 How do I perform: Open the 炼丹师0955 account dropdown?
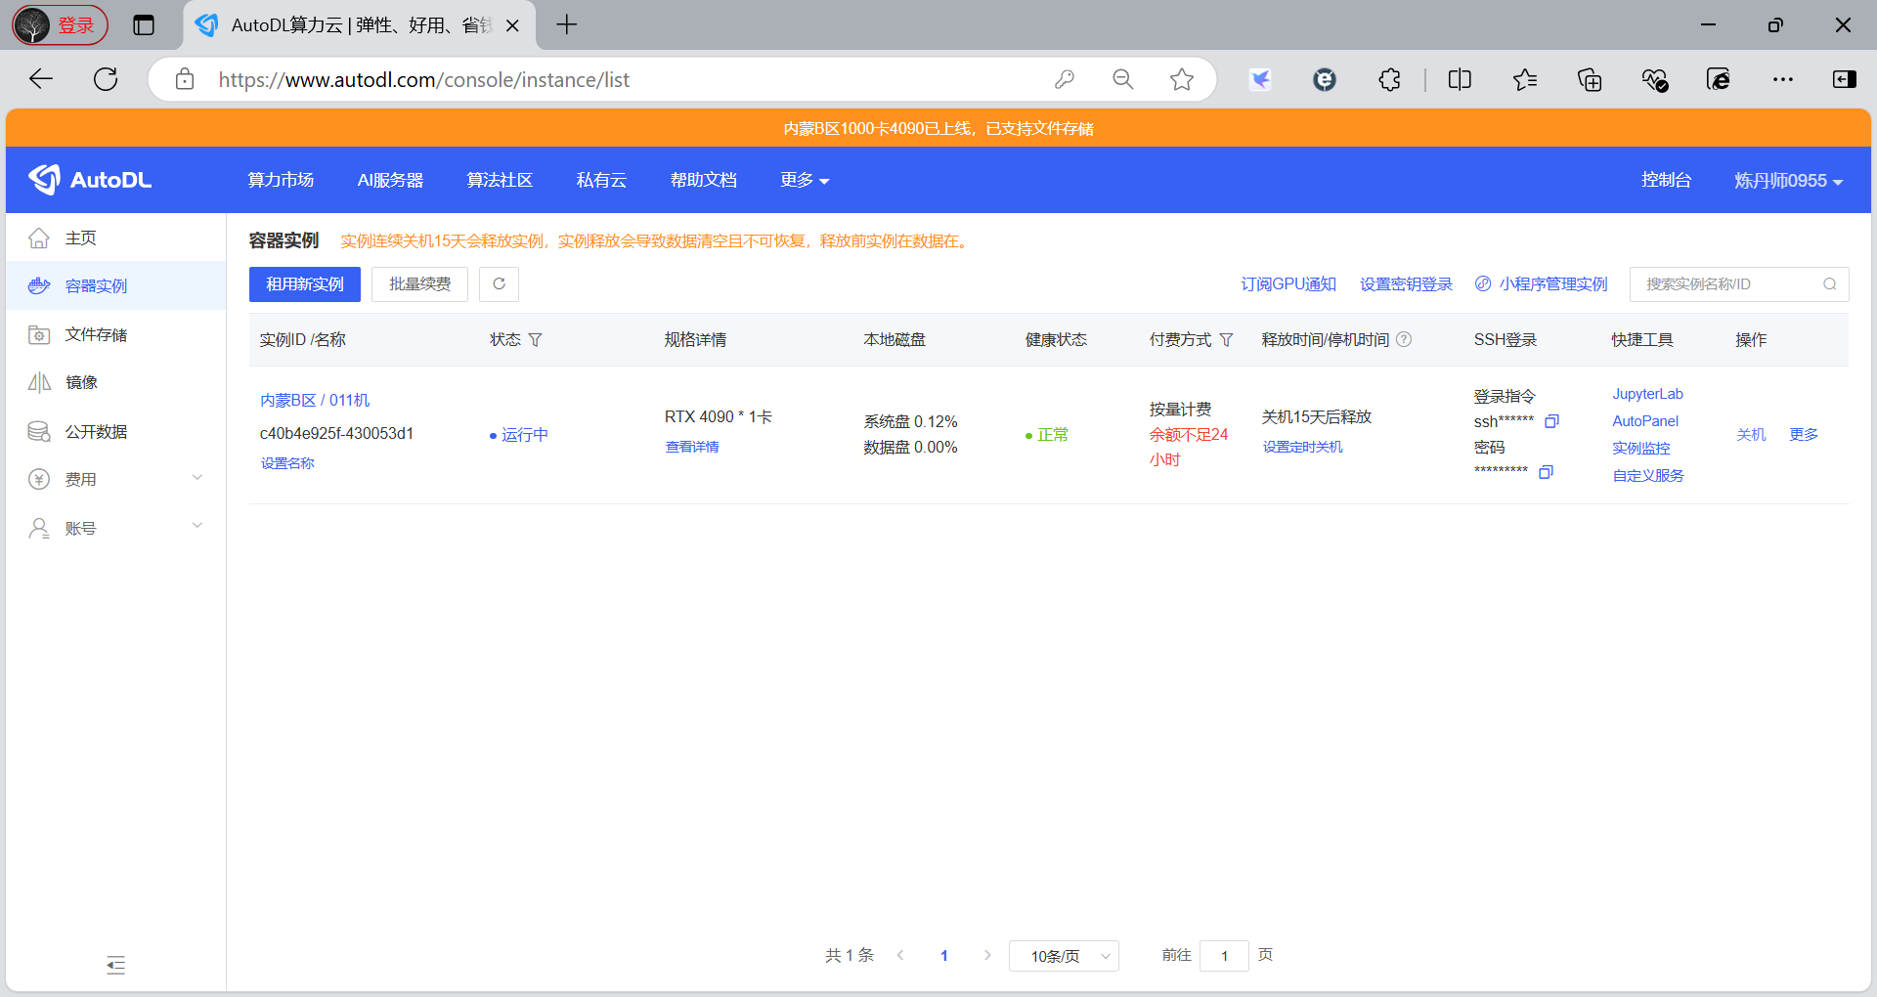coord(1788,180)
